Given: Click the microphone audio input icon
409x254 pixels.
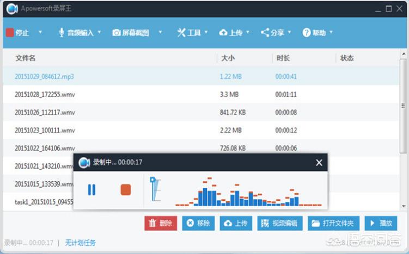Looking at the screenshot, I should [62, 33].
